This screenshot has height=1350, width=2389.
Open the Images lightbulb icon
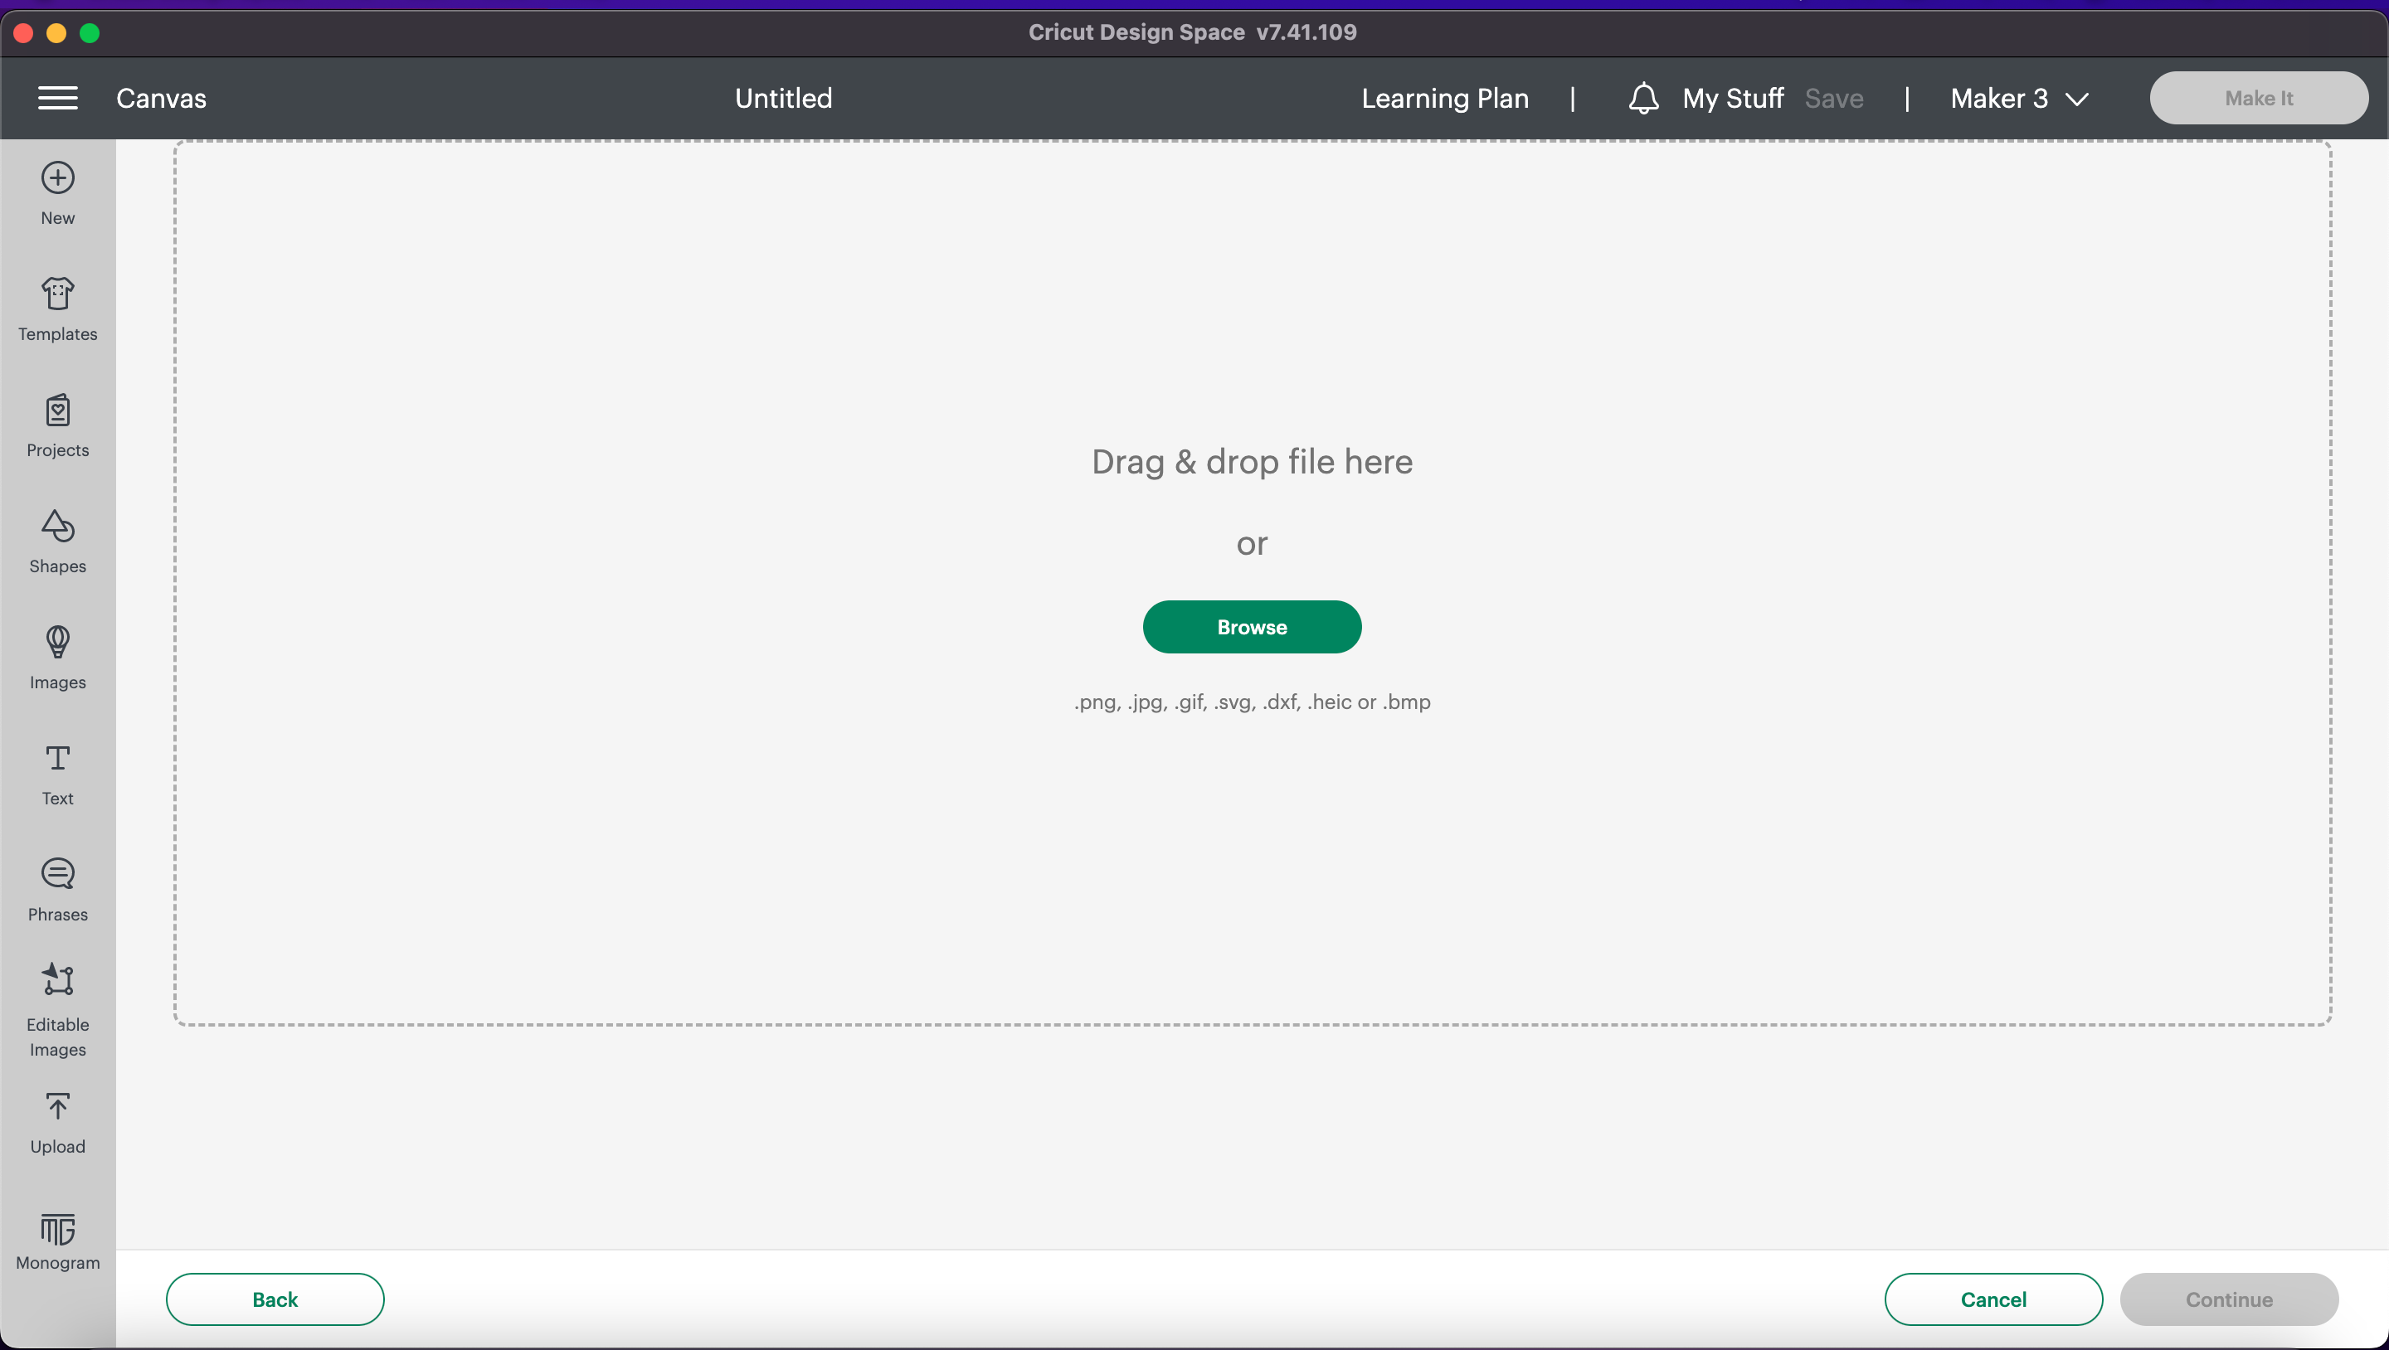pos(57,642)
